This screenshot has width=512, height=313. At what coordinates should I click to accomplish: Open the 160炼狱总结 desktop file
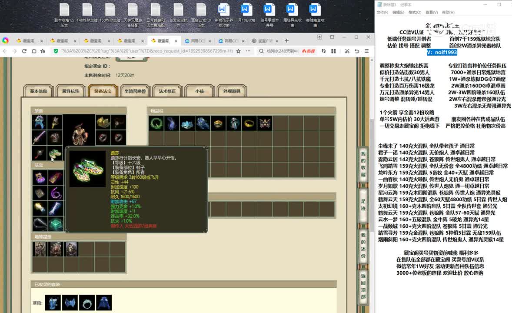(110, 13)
